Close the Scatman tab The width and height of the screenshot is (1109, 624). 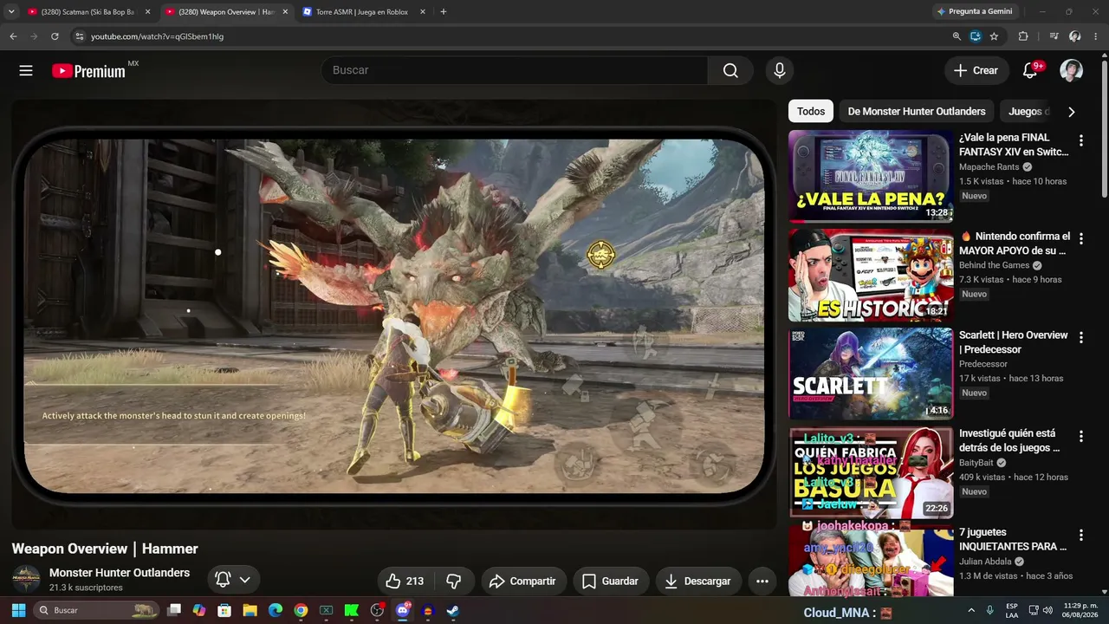coord(148,12)
